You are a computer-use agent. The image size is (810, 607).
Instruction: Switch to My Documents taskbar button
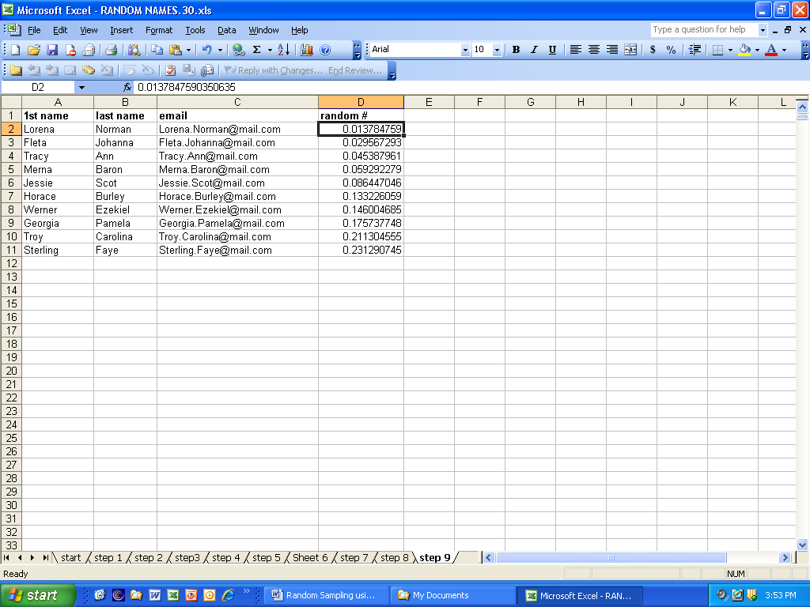(452, 595)
